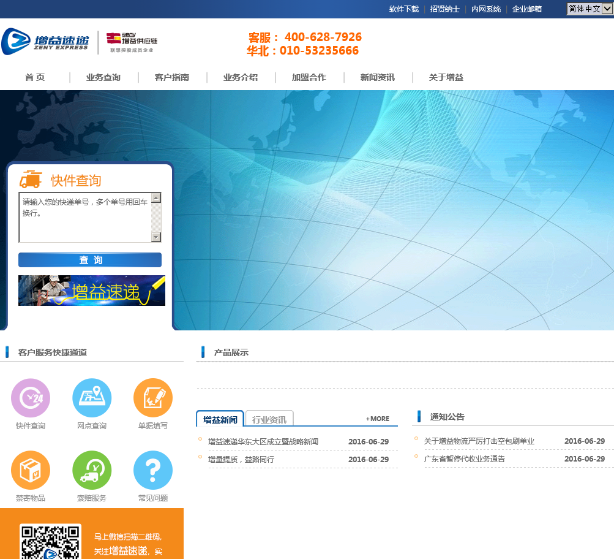
Task: Click the 单据填写 label text
Action: point(153,426)
